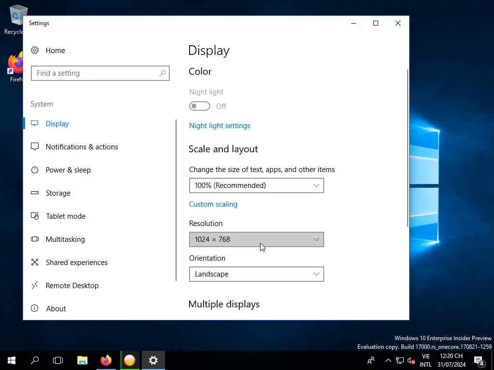Click the Multitasking icon
This screenshot has width=494, height=370.
pyautogui.click(x=35, y=239)
